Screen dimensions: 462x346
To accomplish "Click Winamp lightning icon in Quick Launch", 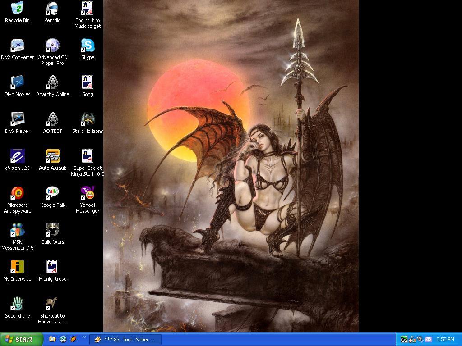I will point(74,339).
